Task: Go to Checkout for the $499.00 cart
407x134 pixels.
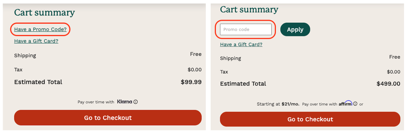Action: pyautogui.click(x=310, y=119)
